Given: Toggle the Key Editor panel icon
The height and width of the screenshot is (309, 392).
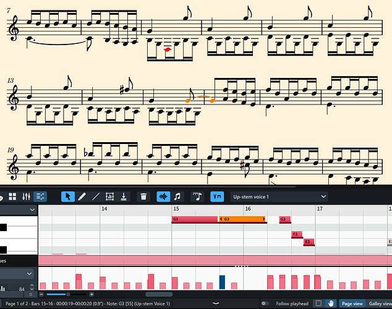Looking at the screenshot, I should click(x=40, y=197).
